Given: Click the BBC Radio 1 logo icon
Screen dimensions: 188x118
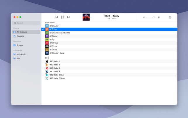Looking at the screenshot, I should point(47,61).
